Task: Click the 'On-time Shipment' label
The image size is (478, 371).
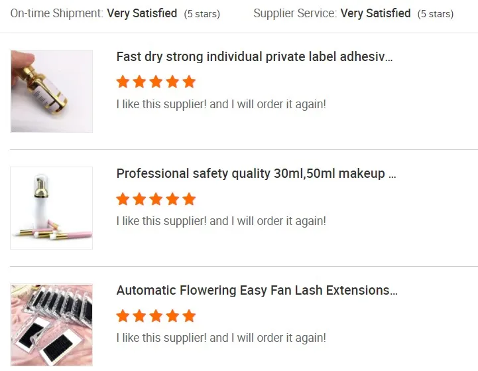Action: coord(56,13)
